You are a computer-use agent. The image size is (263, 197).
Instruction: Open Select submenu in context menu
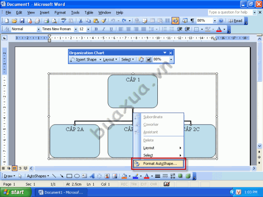(x=158, y=155)
